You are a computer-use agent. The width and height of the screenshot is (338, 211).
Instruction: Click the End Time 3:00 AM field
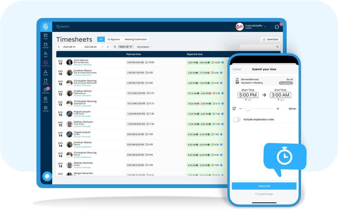coord(281,95)
